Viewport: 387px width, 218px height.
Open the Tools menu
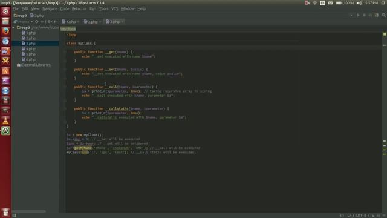point(103,8)
